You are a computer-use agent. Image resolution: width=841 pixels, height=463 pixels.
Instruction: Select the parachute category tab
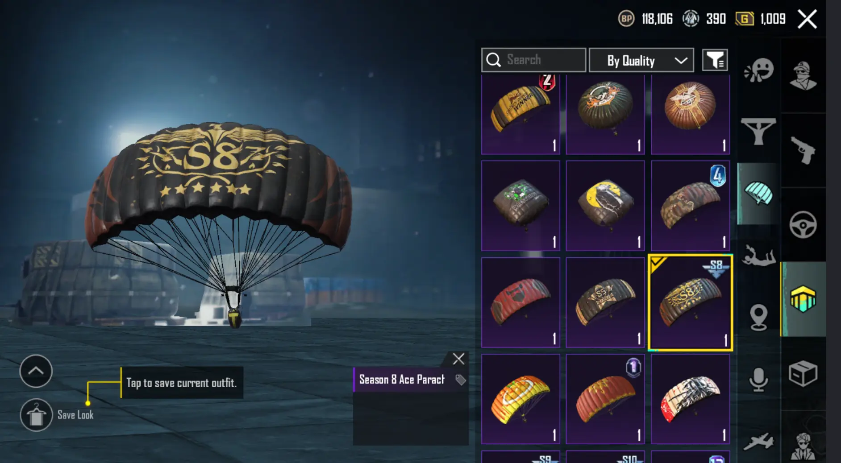758,193
